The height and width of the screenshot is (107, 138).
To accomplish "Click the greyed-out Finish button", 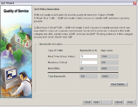I will tap(107, 102).
